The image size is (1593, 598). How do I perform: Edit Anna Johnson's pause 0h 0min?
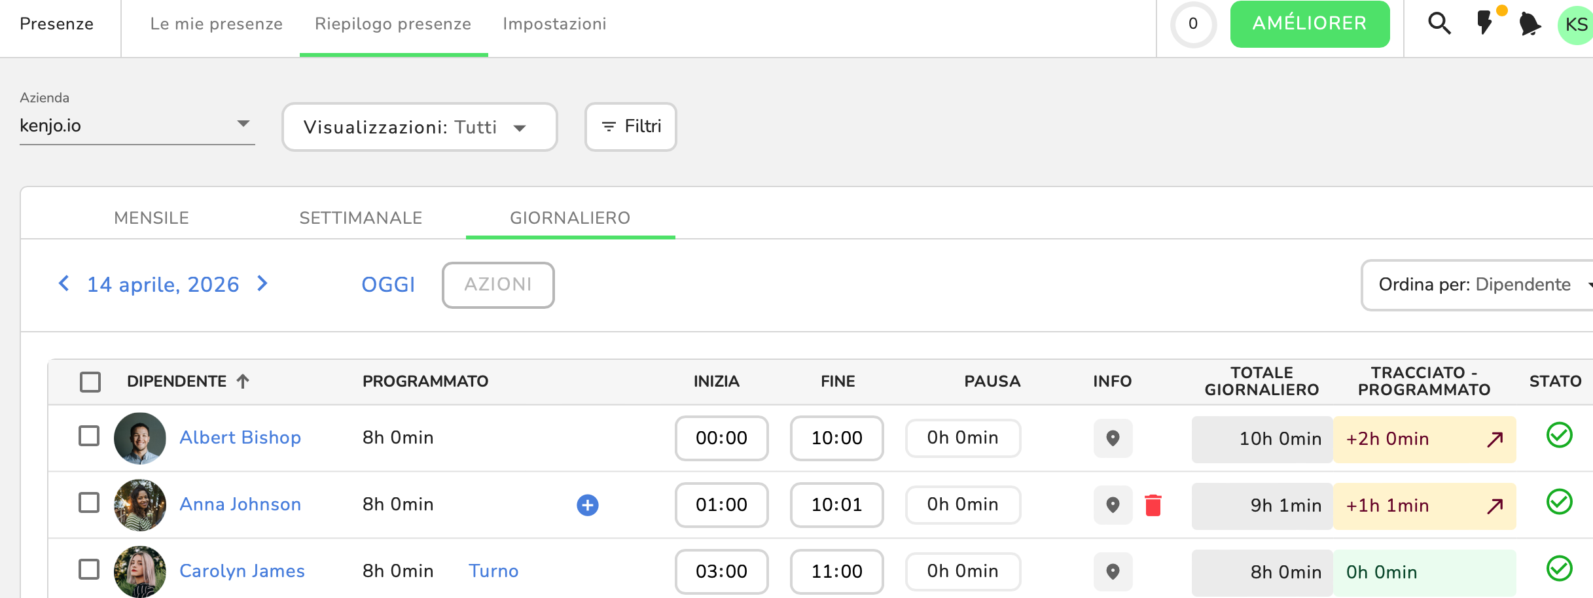click(963, 505)
